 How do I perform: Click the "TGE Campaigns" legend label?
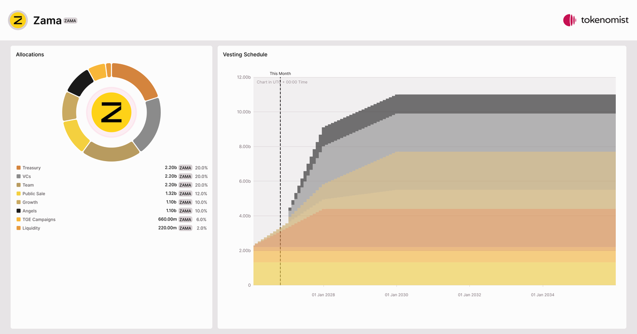pos(39,219)
